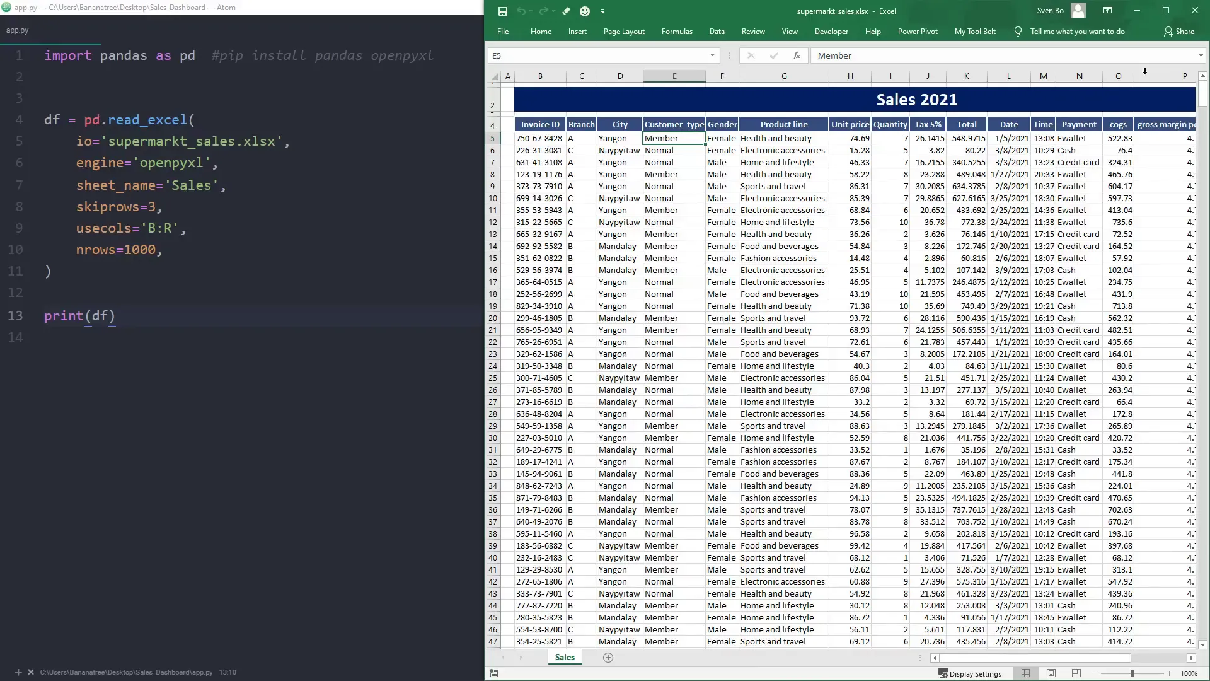The width and height of the screenshot is (1210, 681).
Task: Open the Name Box dropdown
Action: (712, 55)
